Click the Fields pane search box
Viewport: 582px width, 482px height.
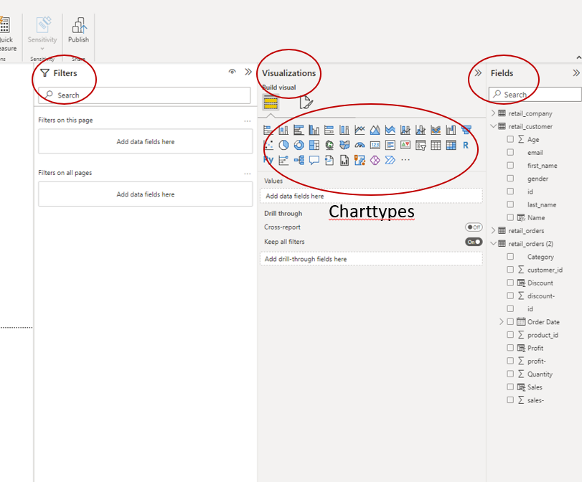click(535, 94)
